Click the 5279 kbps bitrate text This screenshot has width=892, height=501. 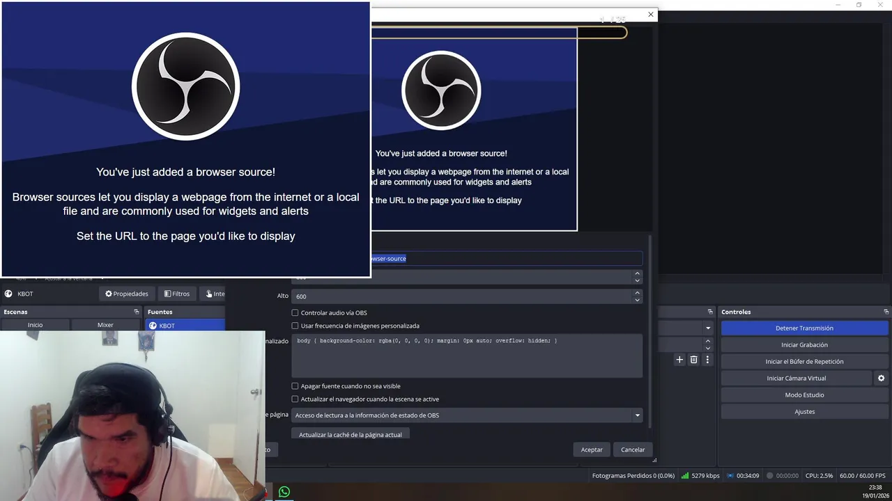705,476
